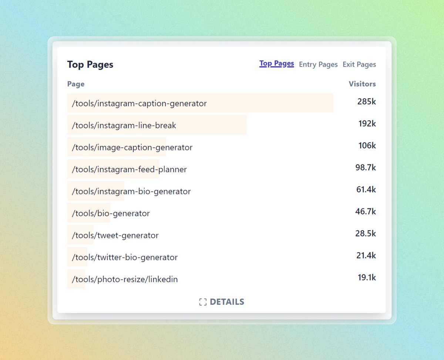Open /tools/image-caption-generator page link
The width and height of the screenshot is (444, 360).
click(x=132, y=147)
